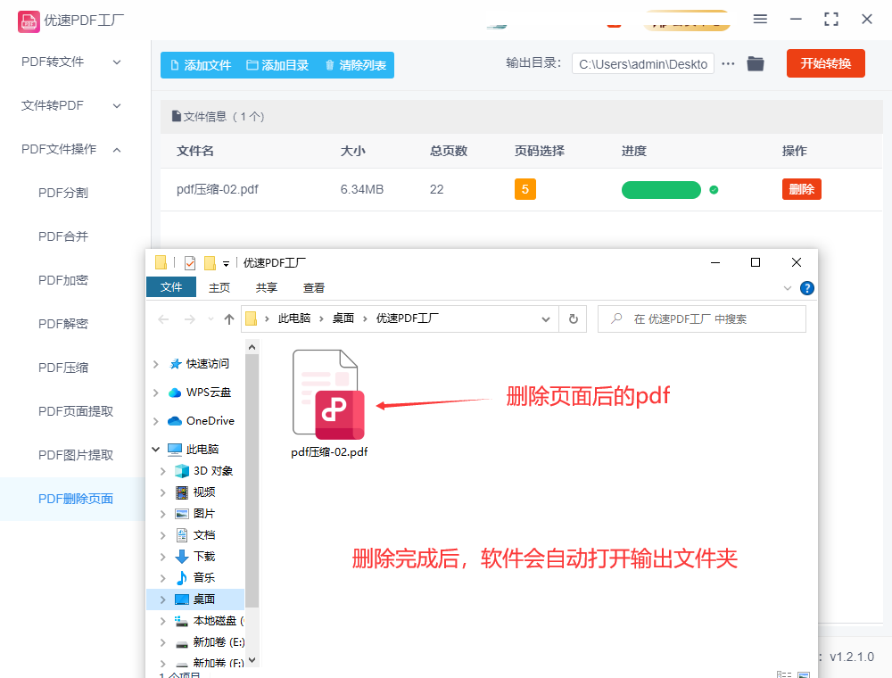
Task: Click the green progress bar for pdf压缩-02.pdf
Action: pyautogui.click(x=661, y=189)
